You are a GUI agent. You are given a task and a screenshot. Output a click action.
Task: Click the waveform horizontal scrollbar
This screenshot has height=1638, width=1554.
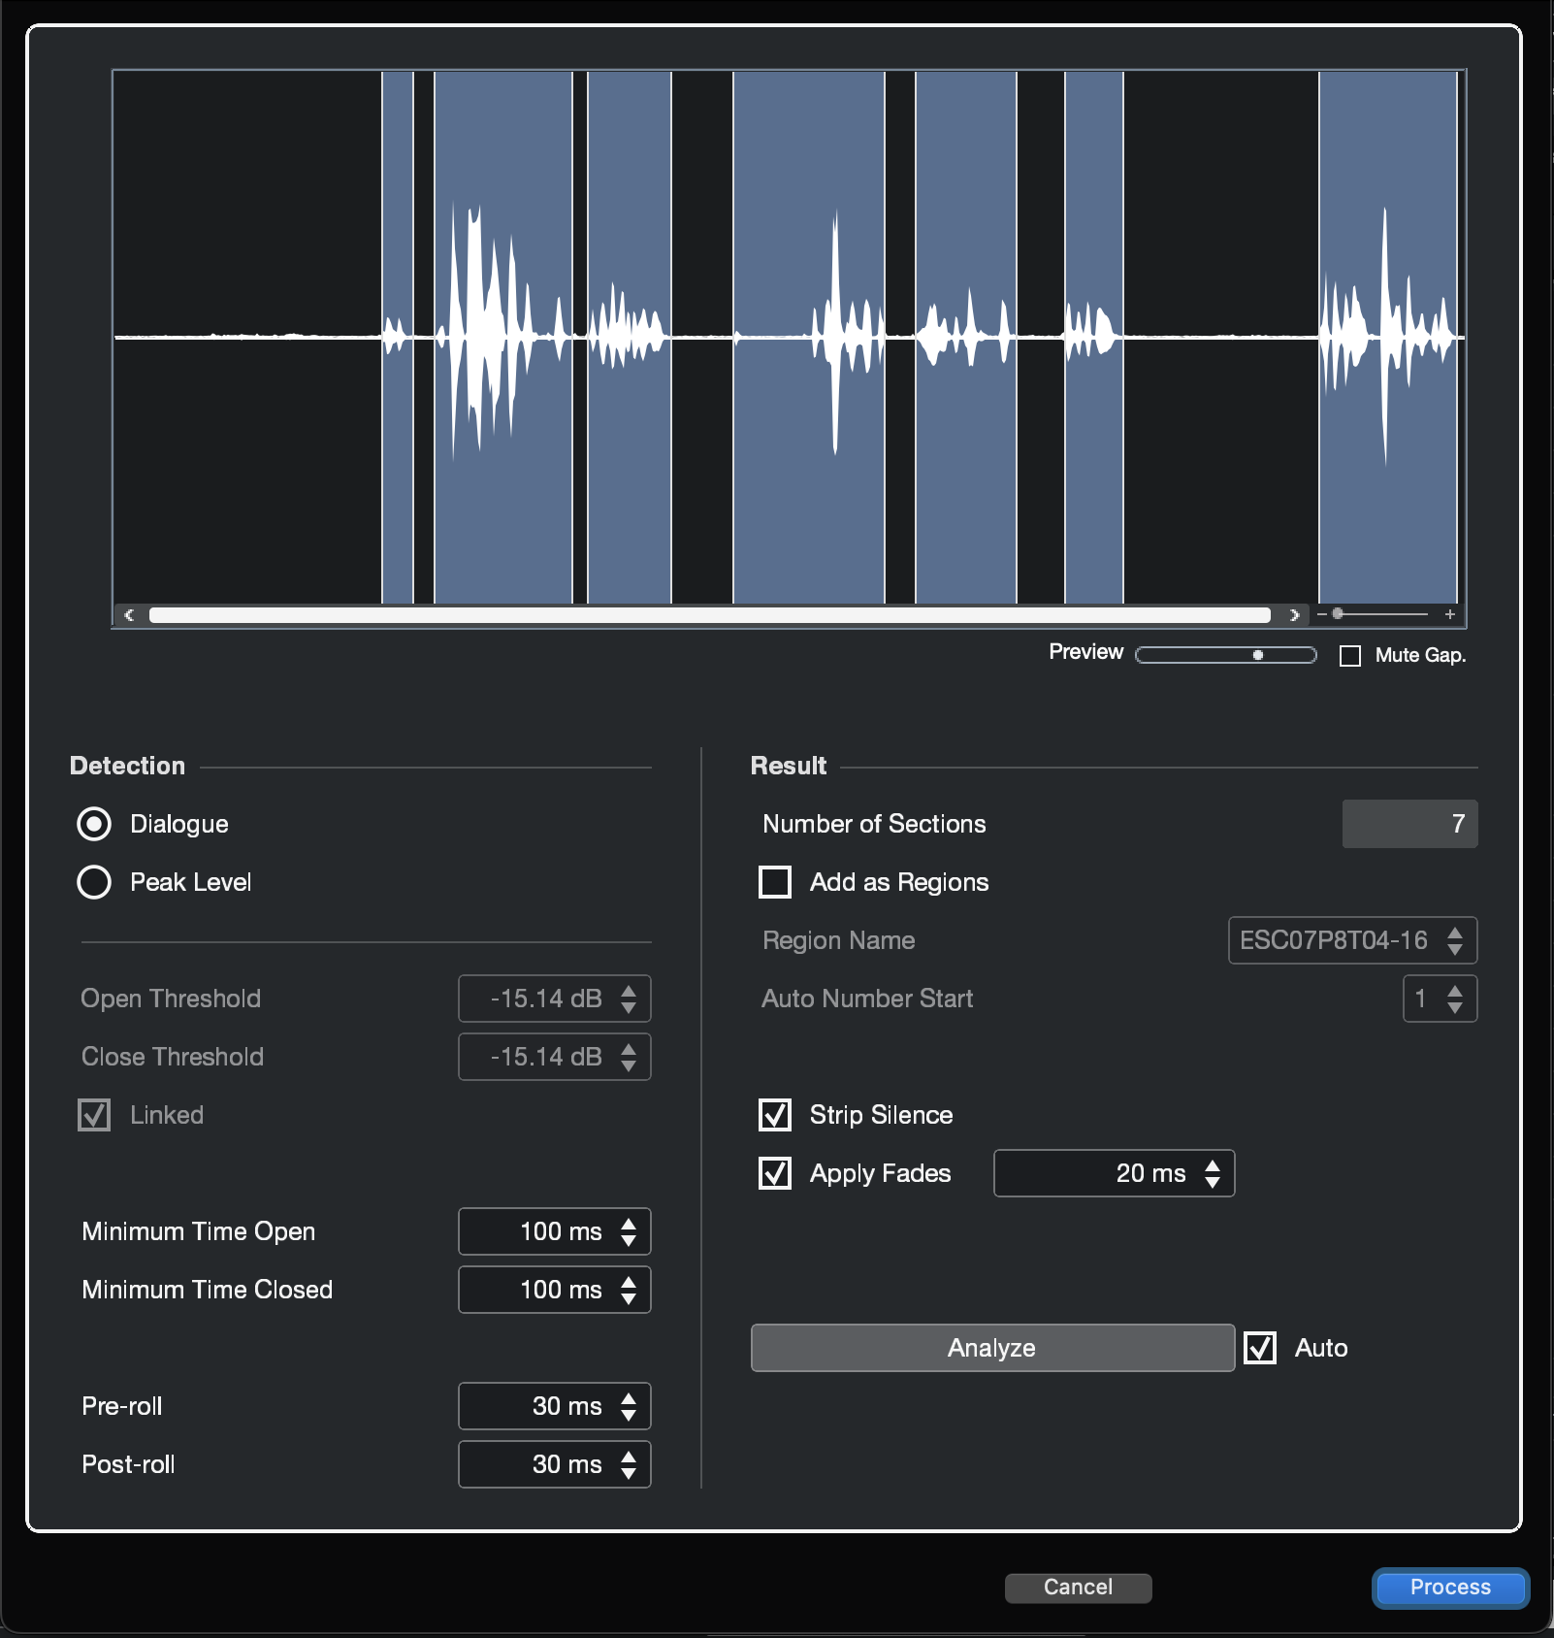(x=710, y=614)
